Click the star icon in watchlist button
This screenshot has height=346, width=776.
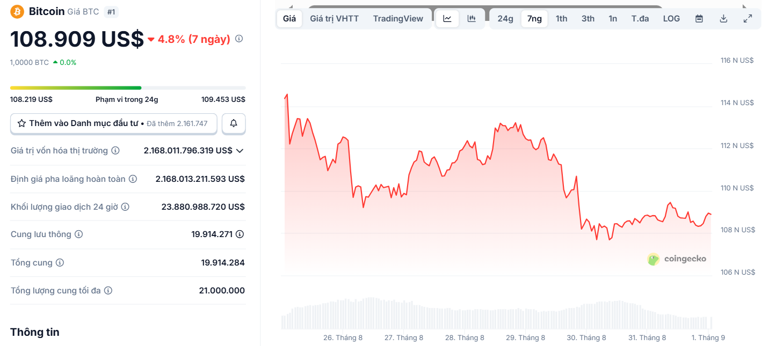click(x=21, y=123)
